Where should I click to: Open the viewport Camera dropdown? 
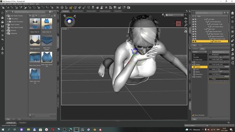pyautogui.click(x=174, y=15)
